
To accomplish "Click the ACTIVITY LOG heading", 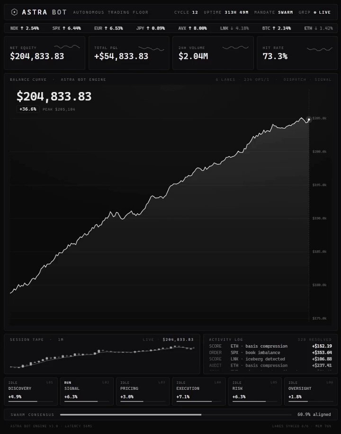I will pos(226,340).
